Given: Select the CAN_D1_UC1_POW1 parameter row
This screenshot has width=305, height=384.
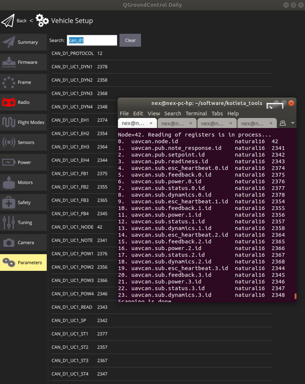Looking at the screenshot, I should [84, 254].
